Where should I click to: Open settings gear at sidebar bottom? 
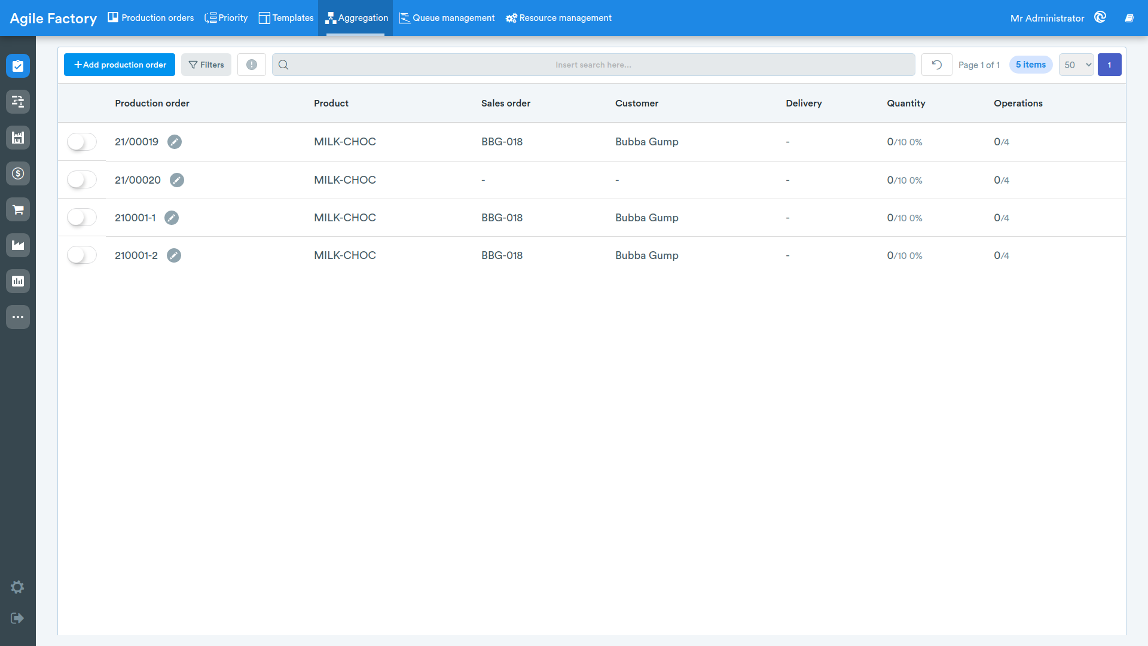point(17,587)
